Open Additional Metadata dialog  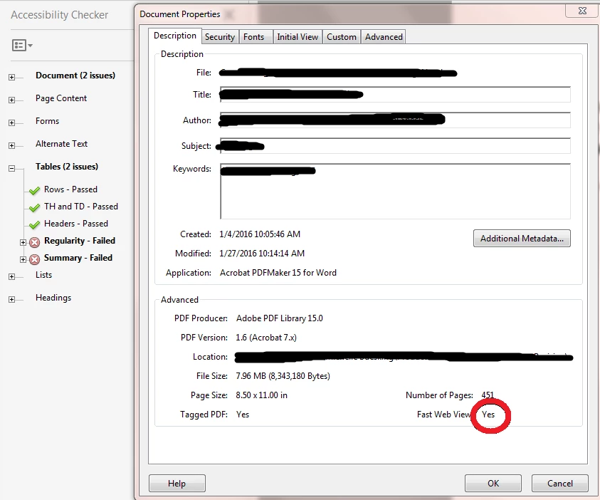(x=522, y=238)
